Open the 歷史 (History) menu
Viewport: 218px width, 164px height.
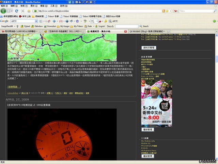(34, 6)
